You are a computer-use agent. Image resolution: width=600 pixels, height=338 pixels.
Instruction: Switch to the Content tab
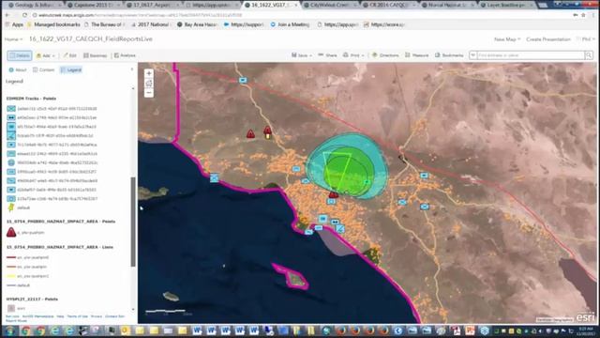pos(44,69)
